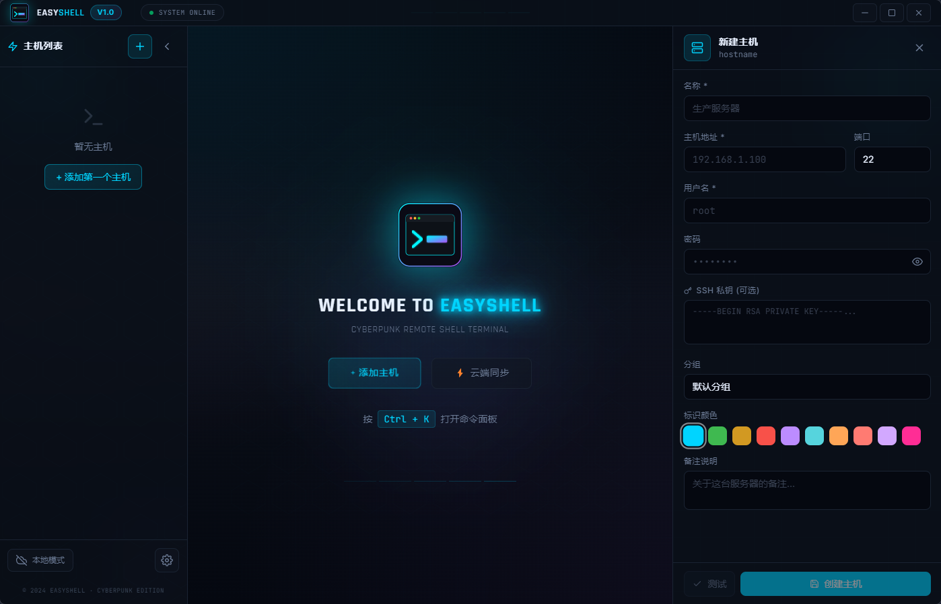Select the green color swatch
Image resolution: width=941 pixels, height=604 pixels.
click(x=718, y=436)
